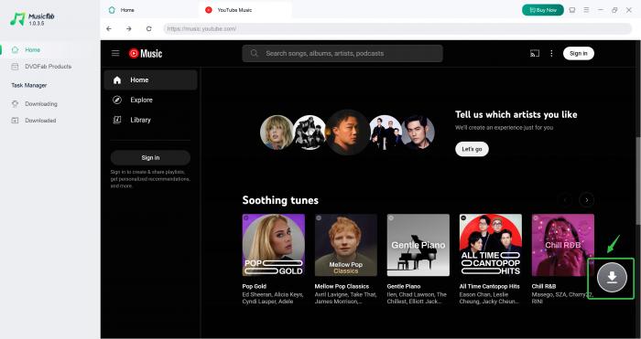Click the sidebar Sign in button

[150, 157]
